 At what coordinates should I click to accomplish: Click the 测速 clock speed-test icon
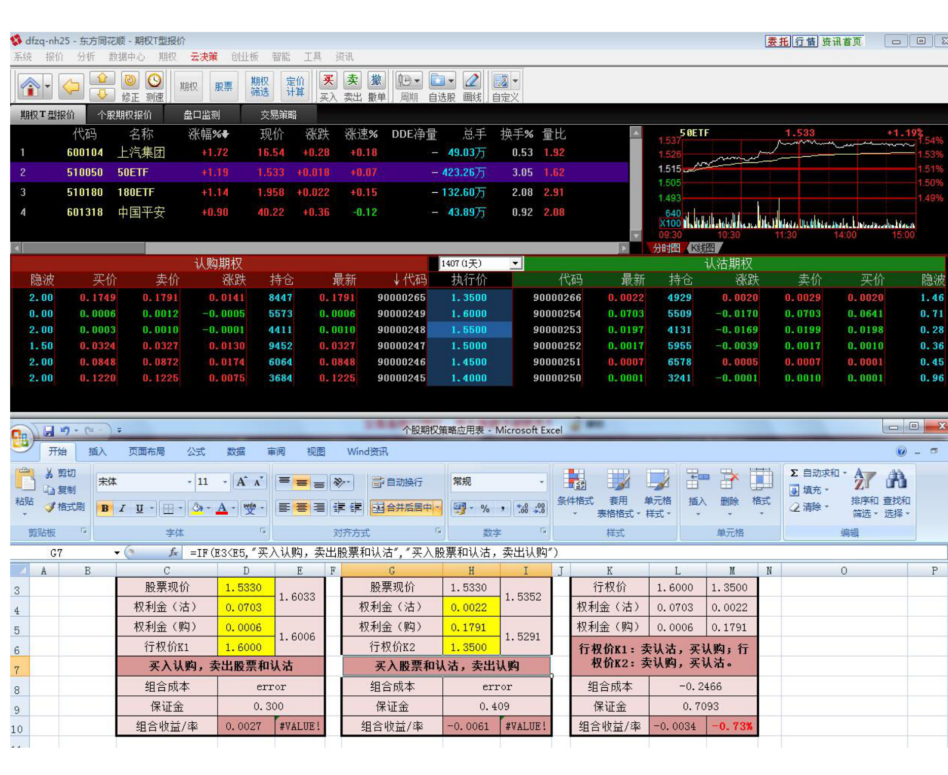click(x=154, y=81)
